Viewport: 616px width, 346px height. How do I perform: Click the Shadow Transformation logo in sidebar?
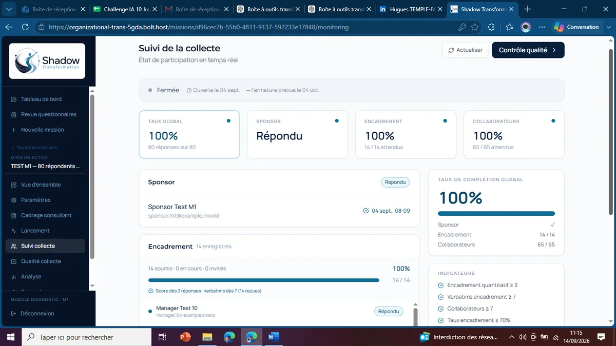click(x=47, y=61)
